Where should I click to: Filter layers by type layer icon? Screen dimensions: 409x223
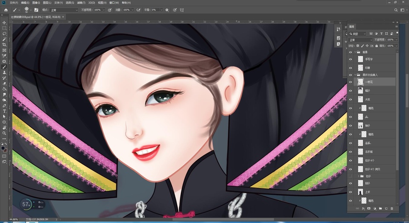381,34
